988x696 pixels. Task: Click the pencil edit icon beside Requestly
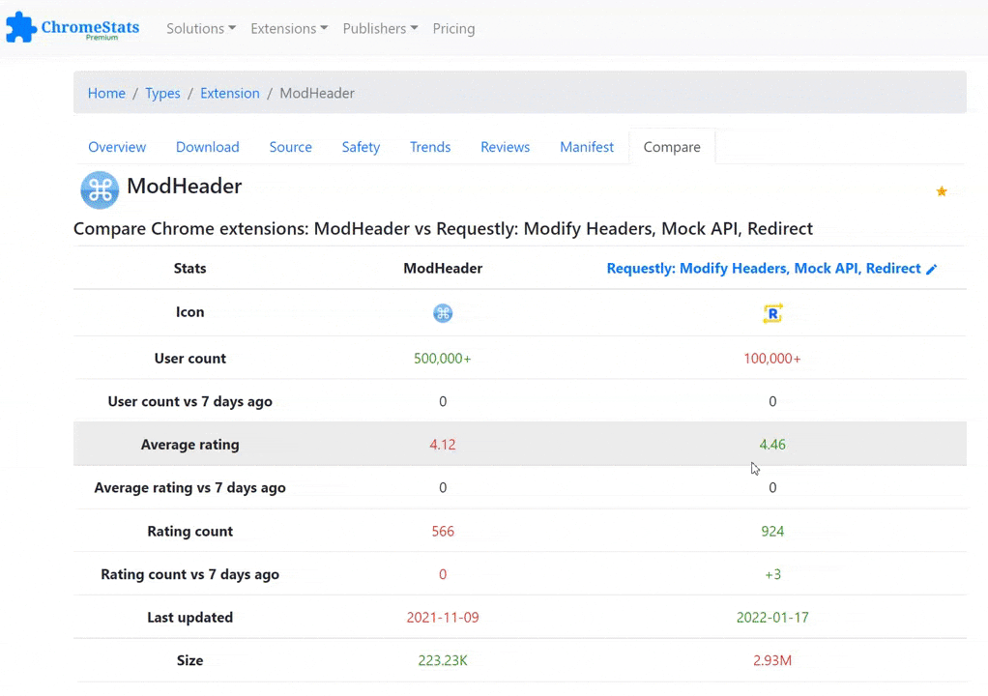(x=931, y=269)
